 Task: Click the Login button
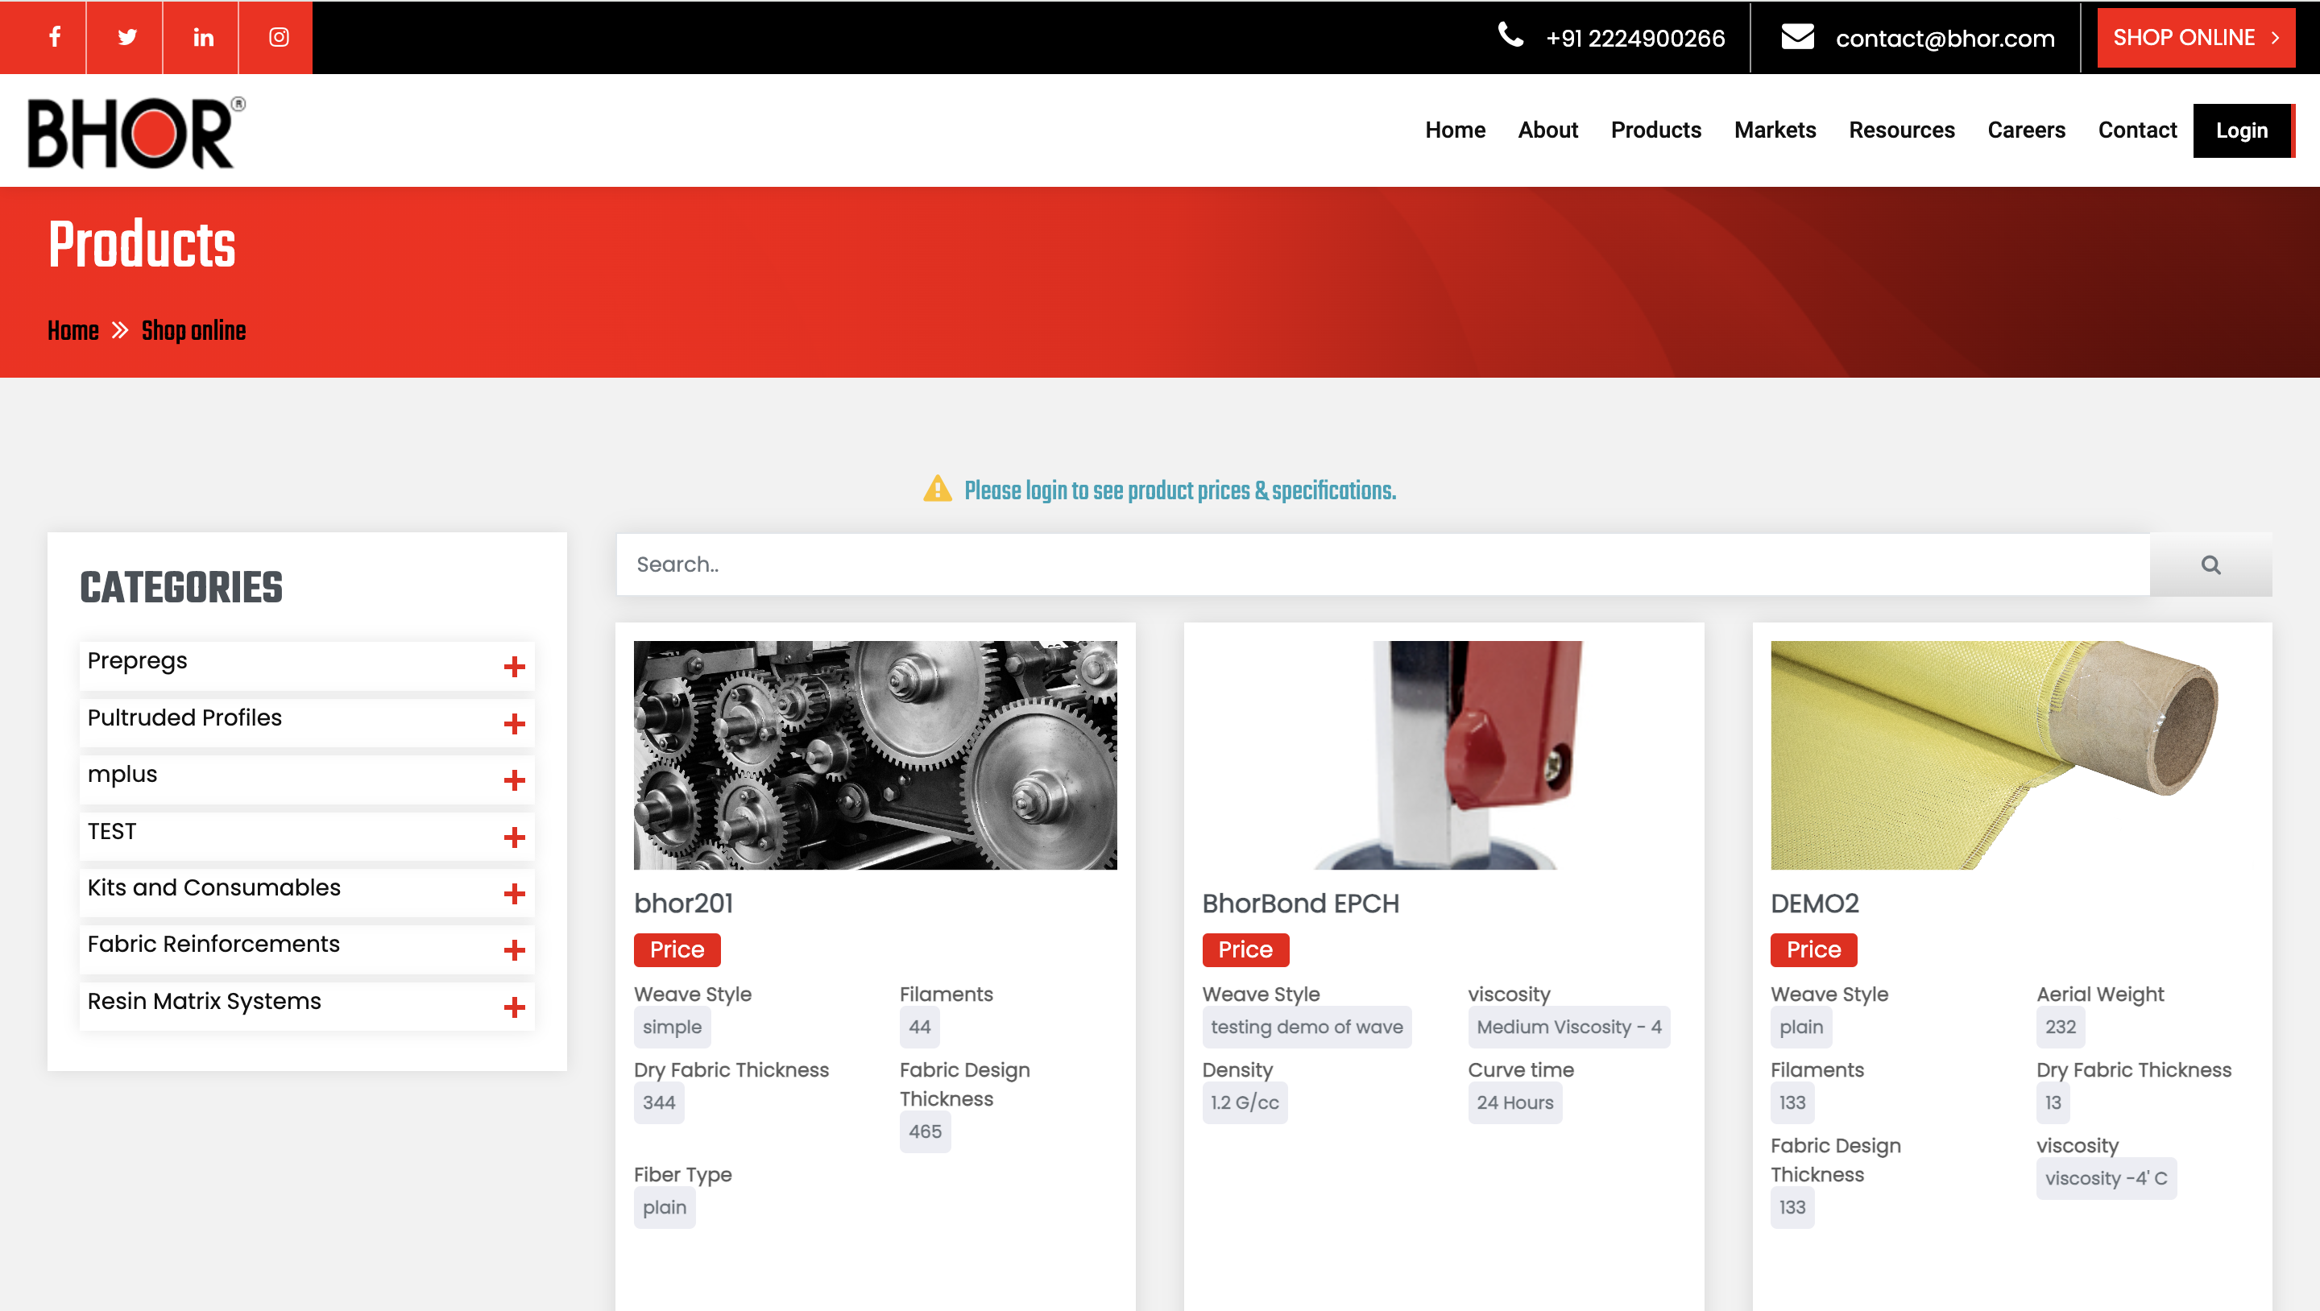pos(2243,130)
